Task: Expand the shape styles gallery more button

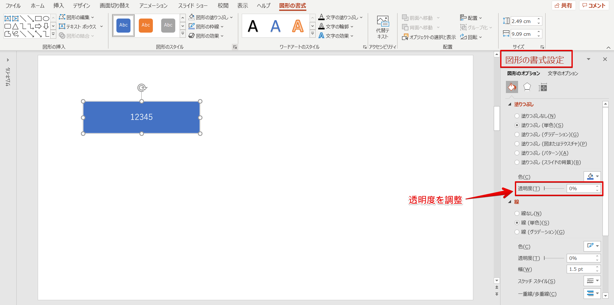Action: [183, 34]
